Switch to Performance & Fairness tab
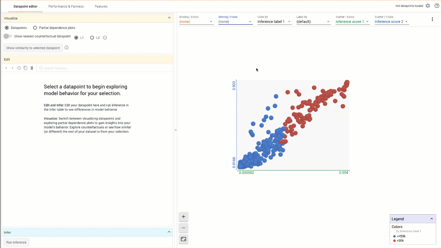 coord(66,7)
